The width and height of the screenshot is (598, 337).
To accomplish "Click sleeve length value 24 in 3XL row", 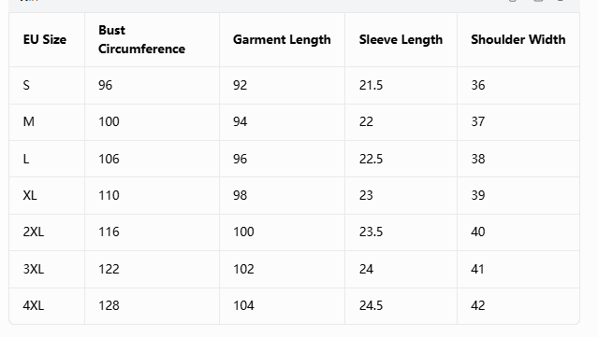I will point(366,269).
